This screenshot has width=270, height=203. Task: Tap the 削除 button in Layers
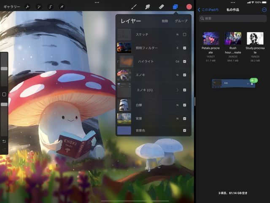[165, 21]
